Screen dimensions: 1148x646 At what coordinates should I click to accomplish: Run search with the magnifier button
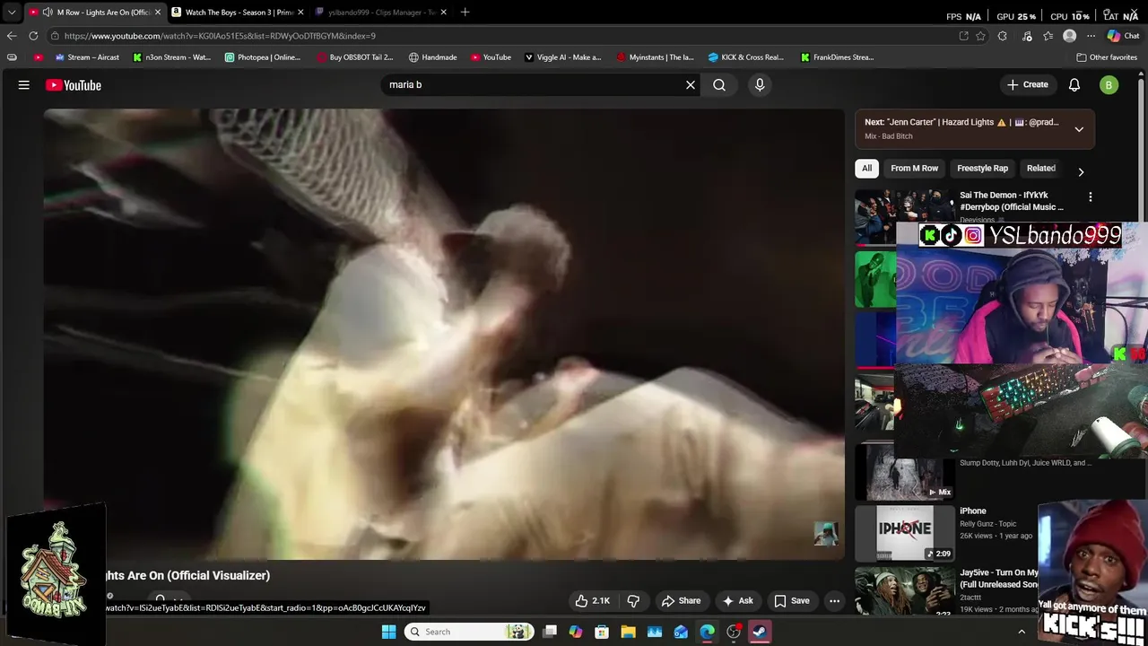(719, 85)
